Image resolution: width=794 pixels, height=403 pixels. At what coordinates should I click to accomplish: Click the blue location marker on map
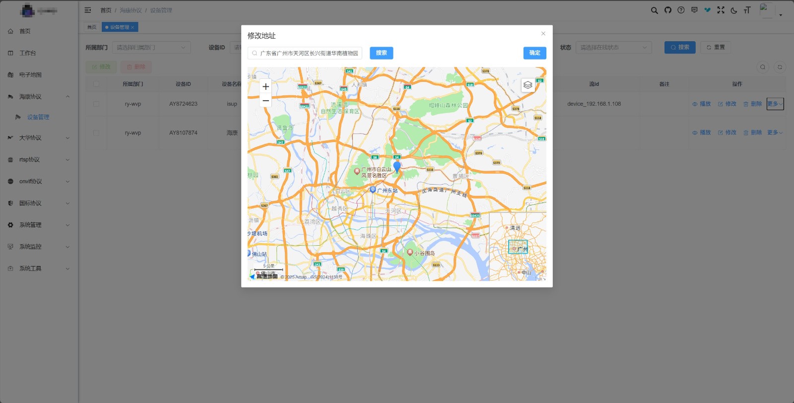tap(397, 167)
